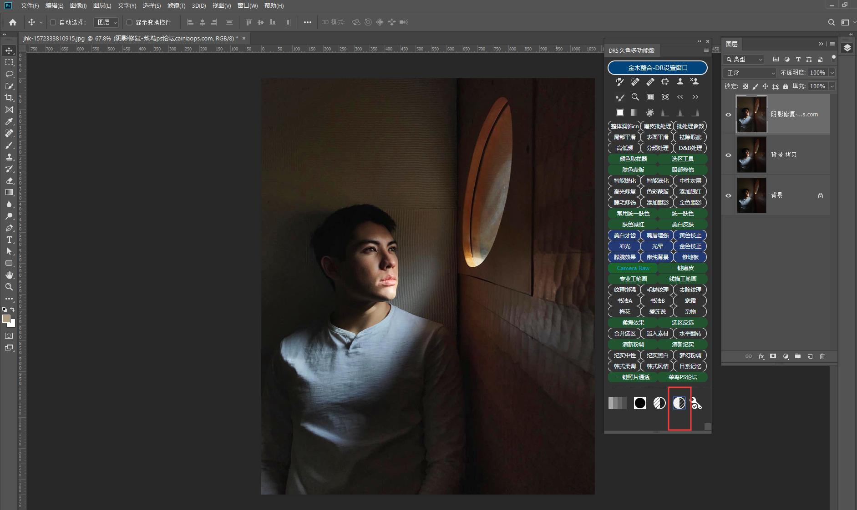Click the foreground color swatch
This screenshot has width=857, height=510.
point(6,319)
